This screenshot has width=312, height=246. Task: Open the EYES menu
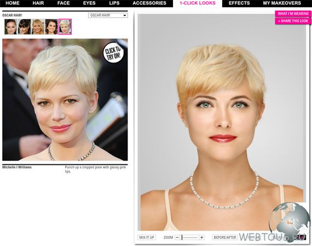89,3
